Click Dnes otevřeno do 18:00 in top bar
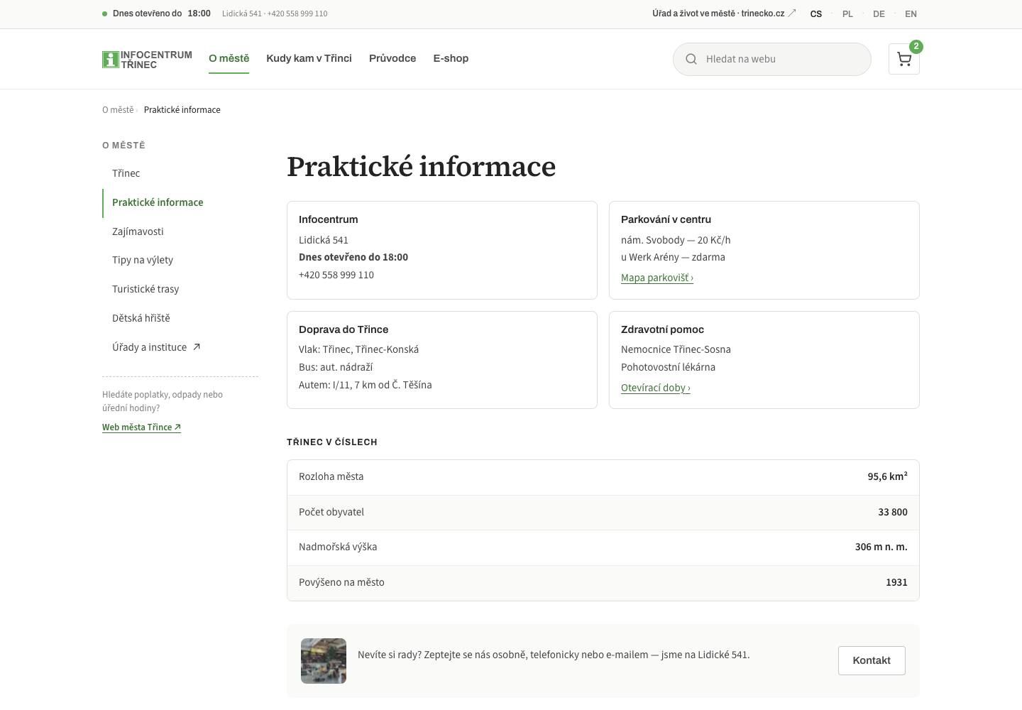 (x=162, y=13)
